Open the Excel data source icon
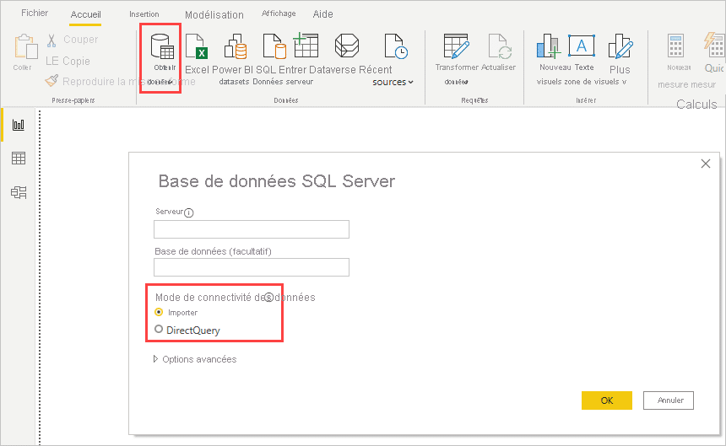The width and height of the screenshot is (726, 446). pyautogui.click(x=196, y=47)
